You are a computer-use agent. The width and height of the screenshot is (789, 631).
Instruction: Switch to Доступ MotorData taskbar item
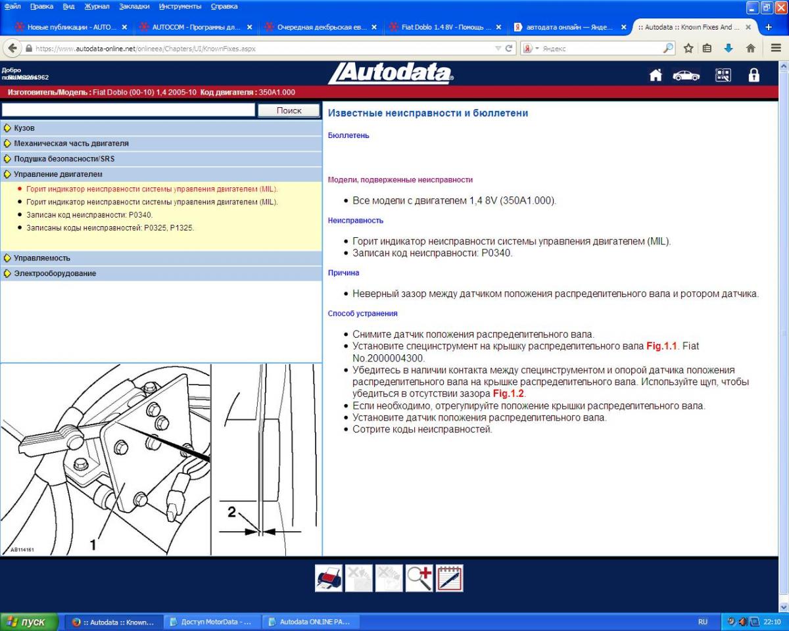[211, 622]
